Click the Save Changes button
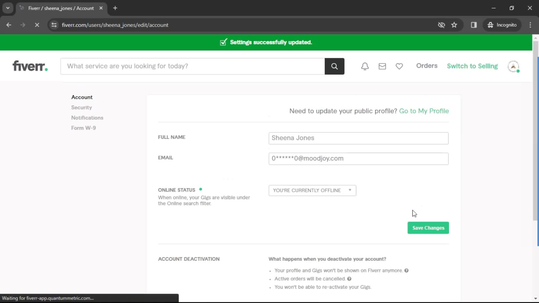539x303 pixels. (429, 228)
